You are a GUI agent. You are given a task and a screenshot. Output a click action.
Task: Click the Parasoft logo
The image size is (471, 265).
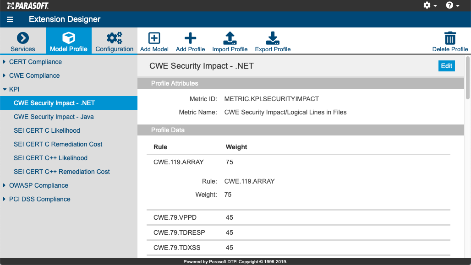click(27, 5)
